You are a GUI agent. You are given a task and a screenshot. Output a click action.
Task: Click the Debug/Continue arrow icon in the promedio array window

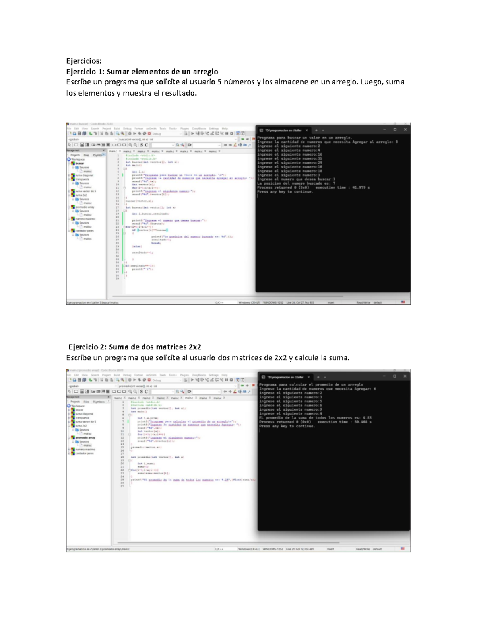pos(192,380)
